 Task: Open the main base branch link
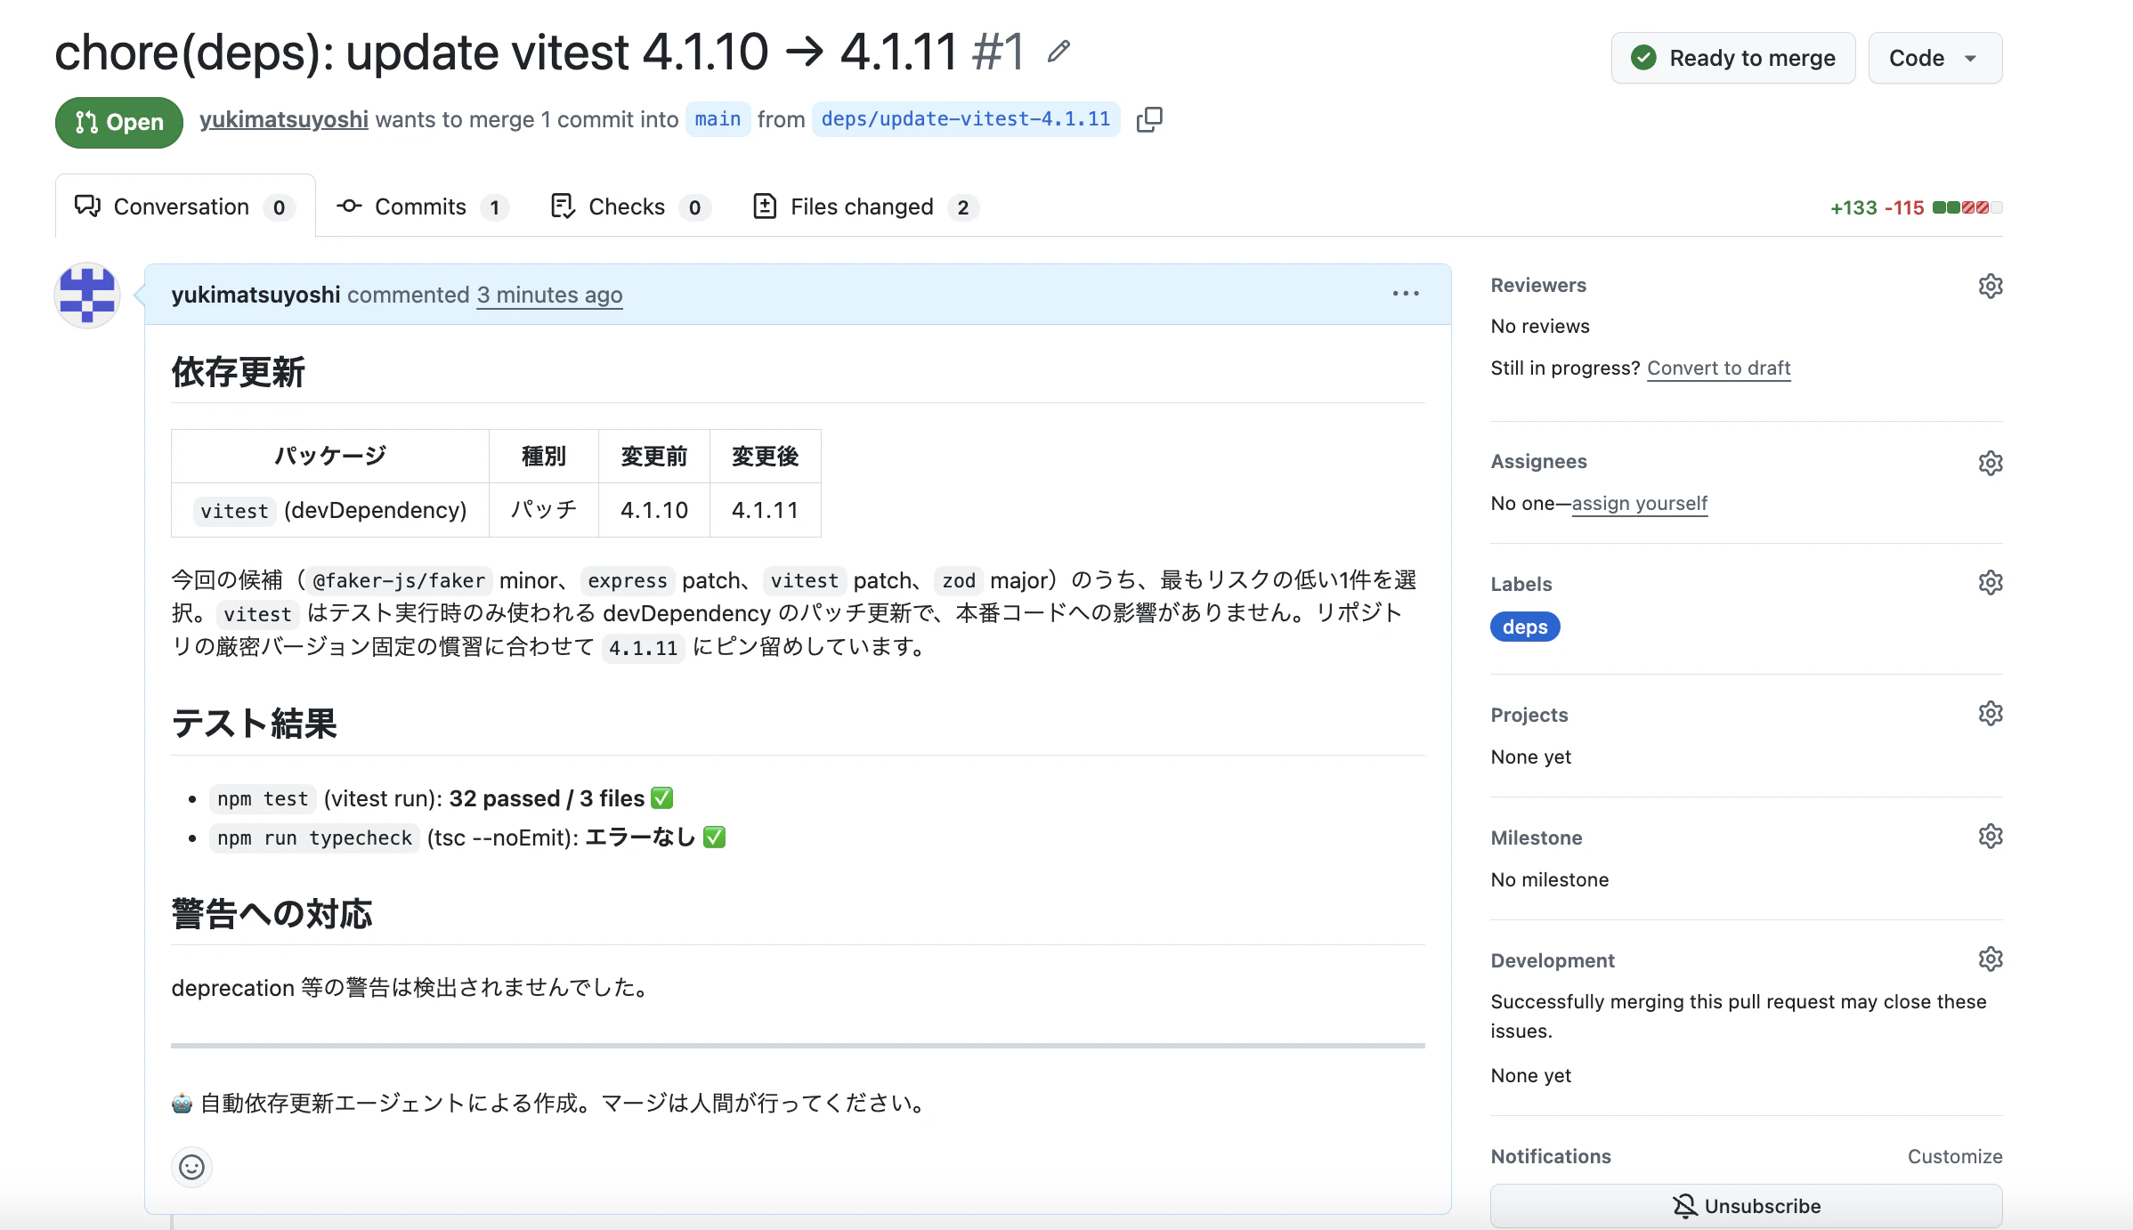(x=718, y=119)
